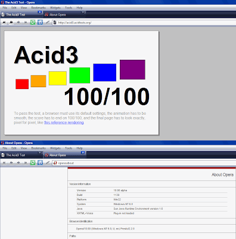Open Widgets menu in the About Opera window
This screenshot has height=239, width=236.
pyautogui.click(x=55, y=148)
